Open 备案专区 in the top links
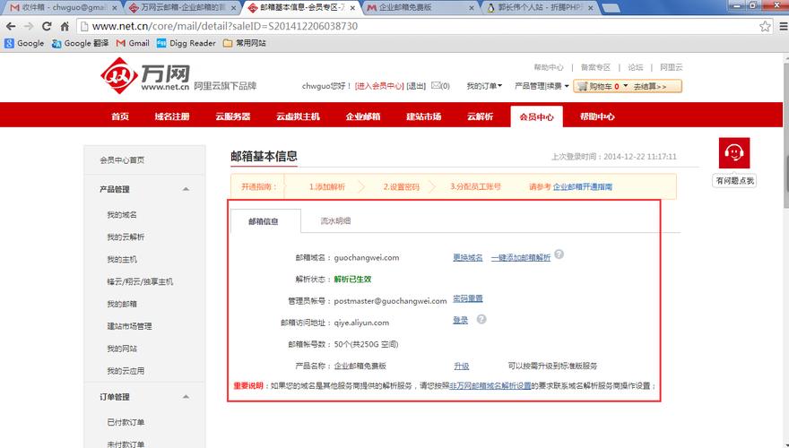The image size is (789, 448). click(x=595, y=67)
